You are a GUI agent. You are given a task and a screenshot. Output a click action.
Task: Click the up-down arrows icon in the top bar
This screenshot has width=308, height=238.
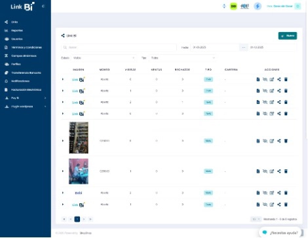point(224,6)
